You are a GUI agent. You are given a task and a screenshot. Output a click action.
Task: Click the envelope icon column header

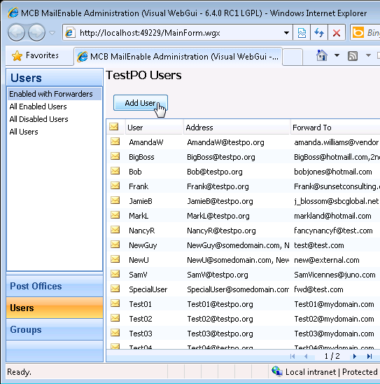pyautogui.click(x=114, y=127)
